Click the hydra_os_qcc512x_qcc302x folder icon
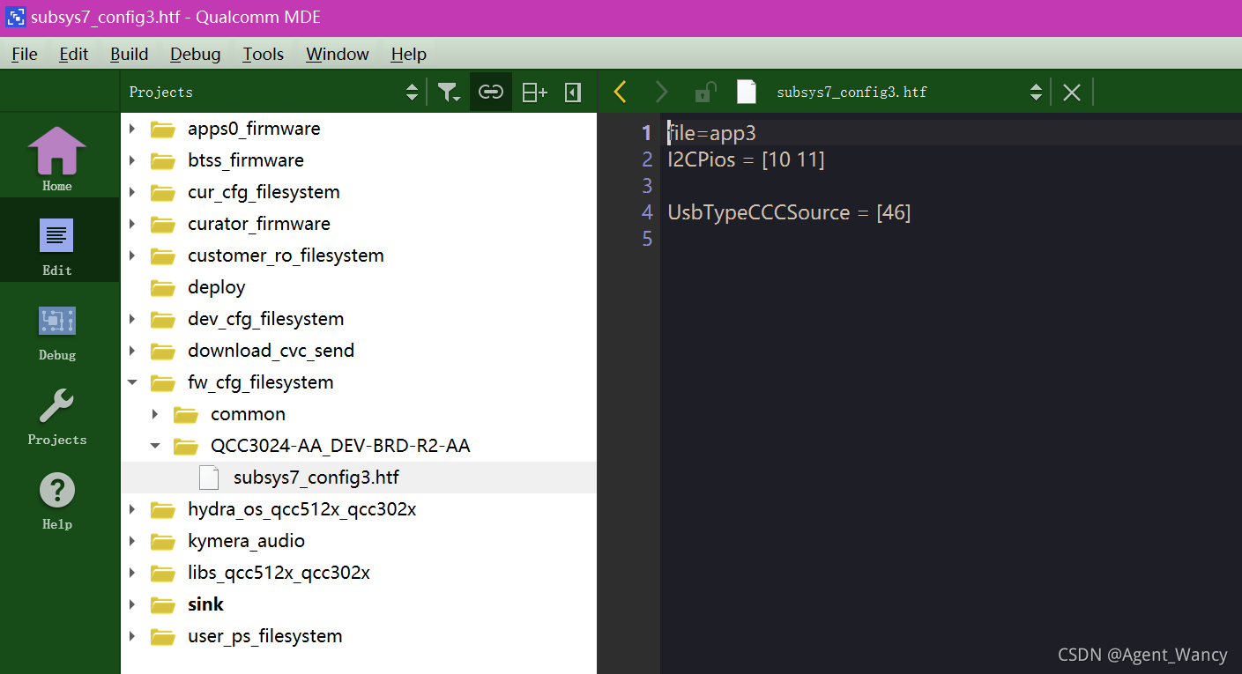The image size is (1242, 674). click(x=162, y=509)
